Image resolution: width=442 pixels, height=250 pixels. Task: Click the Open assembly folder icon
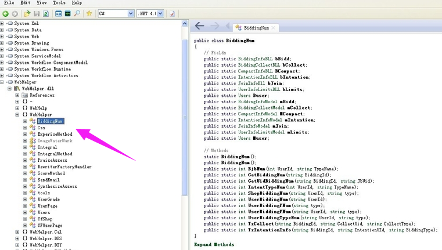27,13
